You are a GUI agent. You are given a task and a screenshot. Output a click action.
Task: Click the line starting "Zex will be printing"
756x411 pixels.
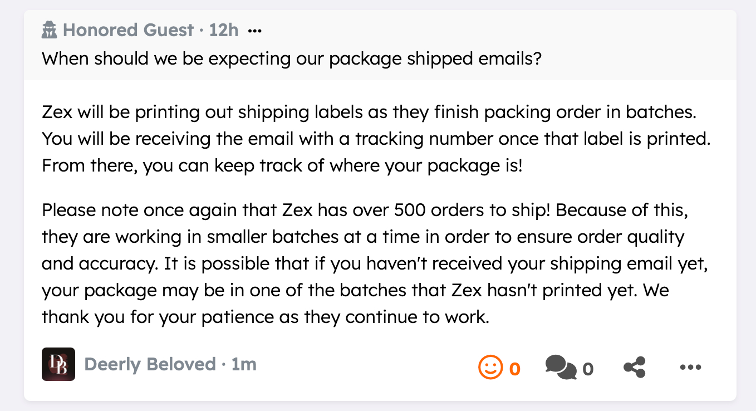369,112
